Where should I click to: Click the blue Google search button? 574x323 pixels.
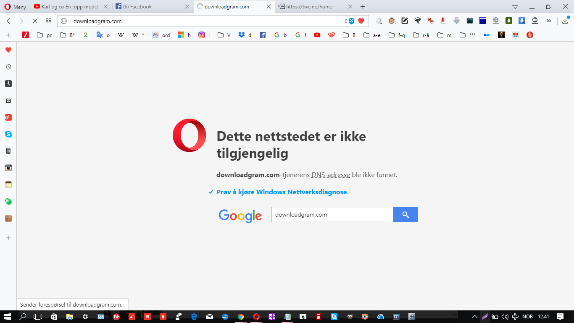click(x=405, y=214)
